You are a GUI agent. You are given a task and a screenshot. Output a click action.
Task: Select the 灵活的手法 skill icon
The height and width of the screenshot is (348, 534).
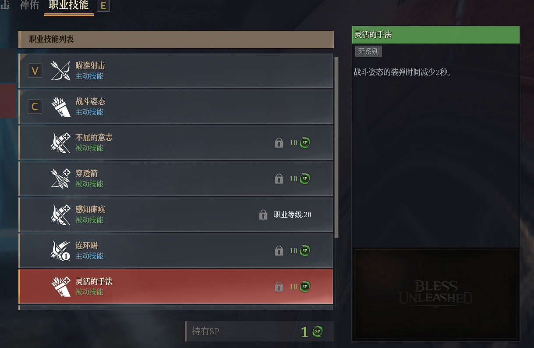60,287
